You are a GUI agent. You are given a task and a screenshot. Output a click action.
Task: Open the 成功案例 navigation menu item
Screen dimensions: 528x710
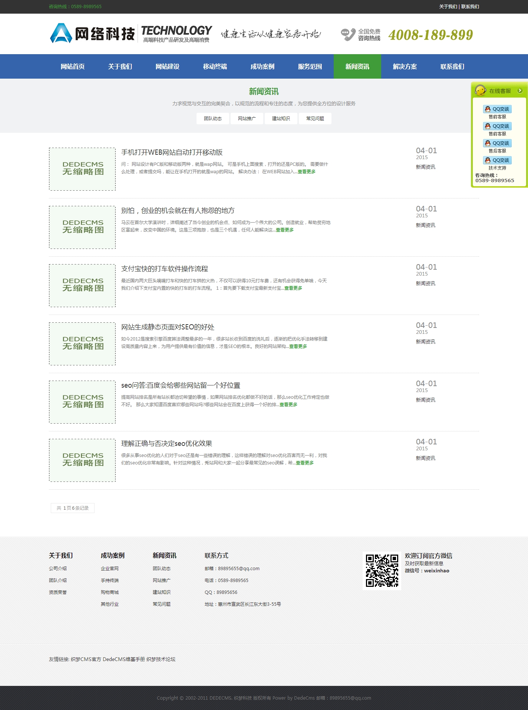(x=263, y=66)
